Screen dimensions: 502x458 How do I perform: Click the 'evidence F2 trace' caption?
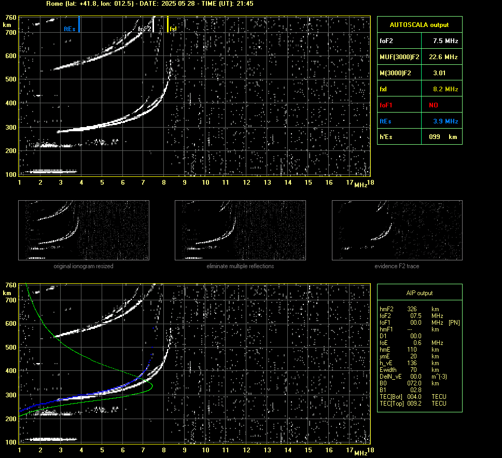(x=397, y=266)
